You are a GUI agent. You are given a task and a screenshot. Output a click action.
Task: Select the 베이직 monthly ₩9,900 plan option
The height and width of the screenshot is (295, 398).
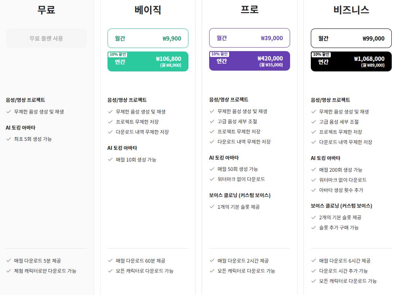point(148,38)
